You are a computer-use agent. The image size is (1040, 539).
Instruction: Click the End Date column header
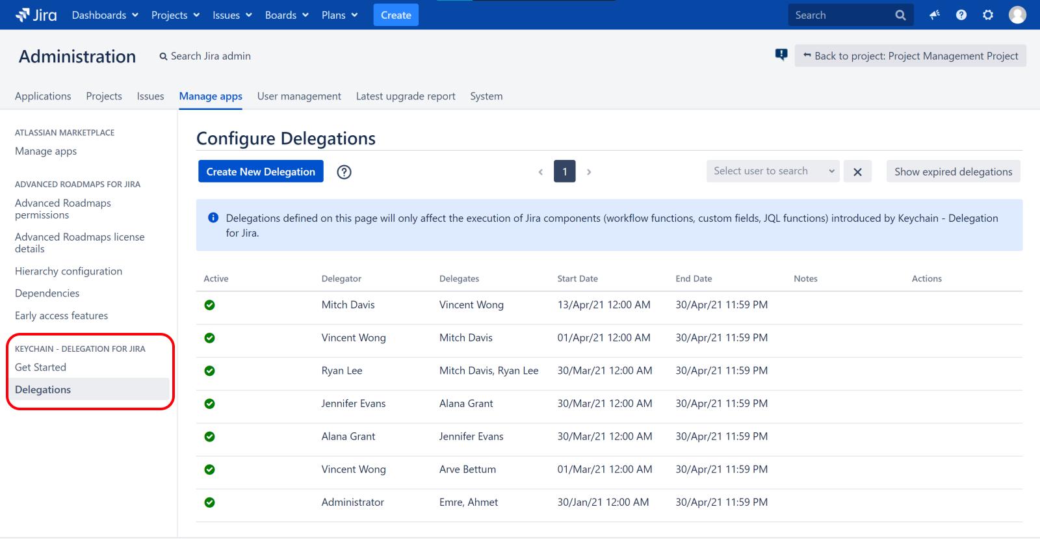tap(694, 278)
